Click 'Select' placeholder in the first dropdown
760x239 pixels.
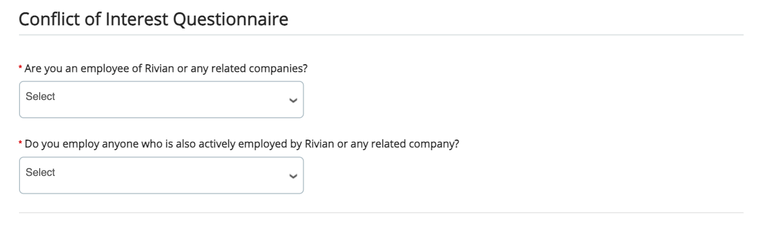(41, 97)
